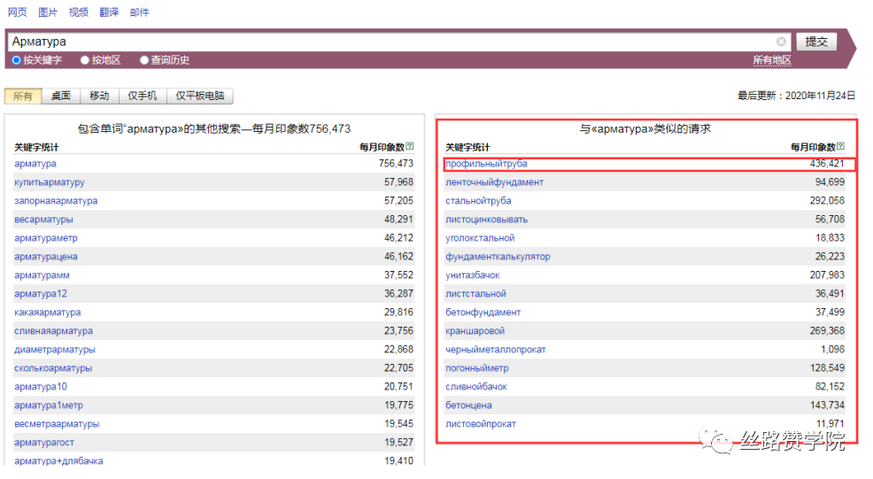Open the погонныйметр similar query link
The width and height of the screenshot is (873, 479).
tap(477, 368)
